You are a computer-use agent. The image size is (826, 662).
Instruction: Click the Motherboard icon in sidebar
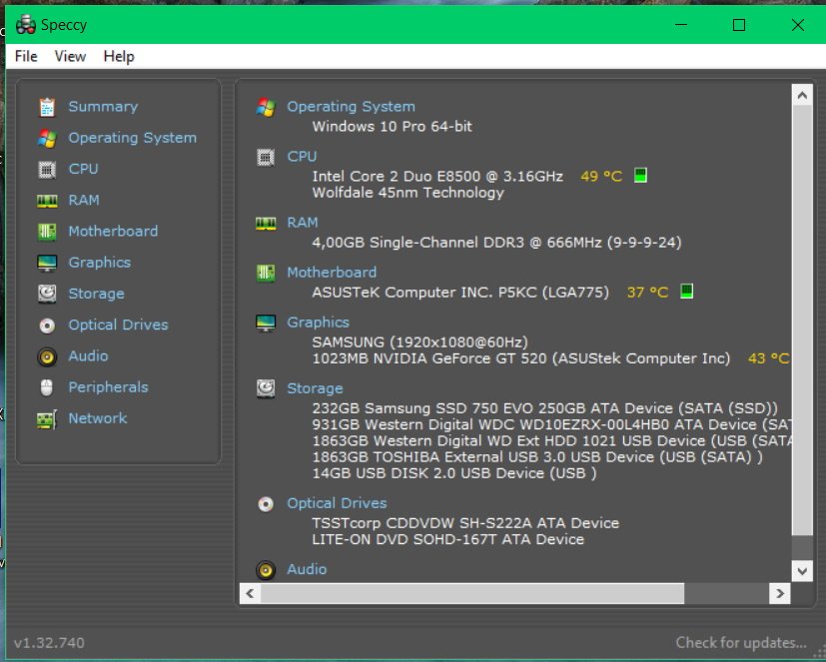[x=47, y=232]
